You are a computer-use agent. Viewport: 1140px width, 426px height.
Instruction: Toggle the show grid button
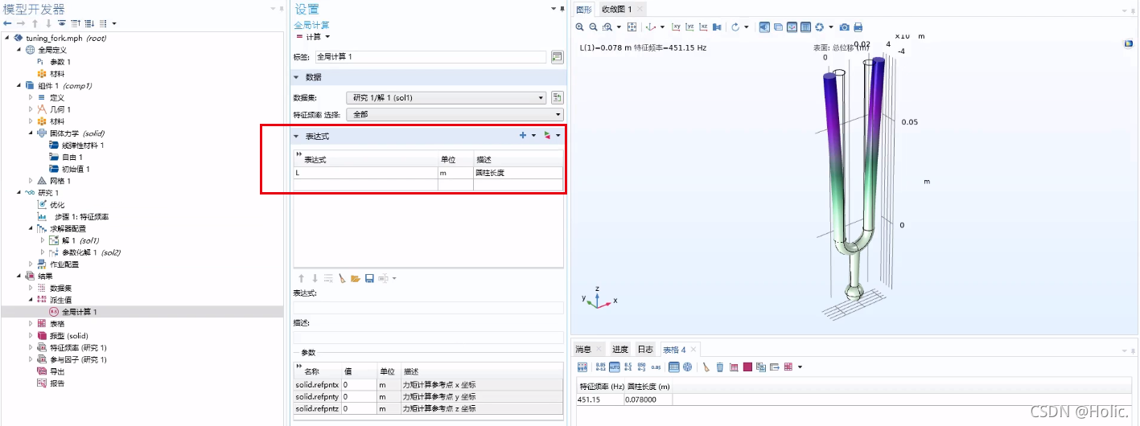click(805, 27)
